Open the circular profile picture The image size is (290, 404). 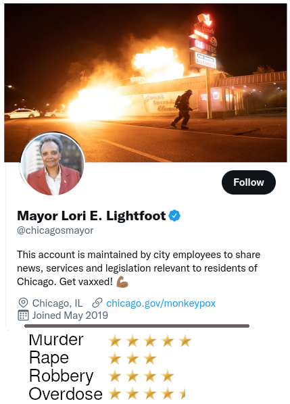[x=52, y=164]
